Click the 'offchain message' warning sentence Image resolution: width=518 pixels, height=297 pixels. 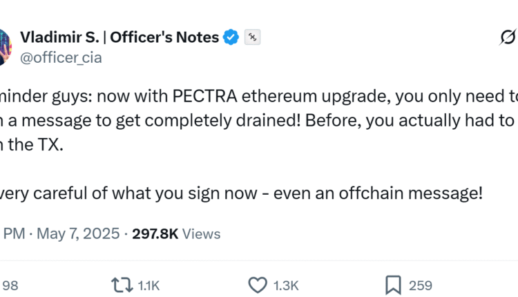pos(242,194)
